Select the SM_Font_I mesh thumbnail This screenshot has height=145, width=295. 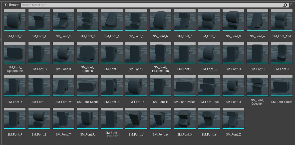coord(258,53)
